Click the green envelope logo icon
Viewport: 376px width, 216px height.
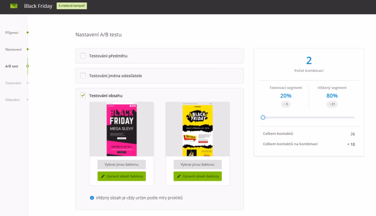click(14, 6)
